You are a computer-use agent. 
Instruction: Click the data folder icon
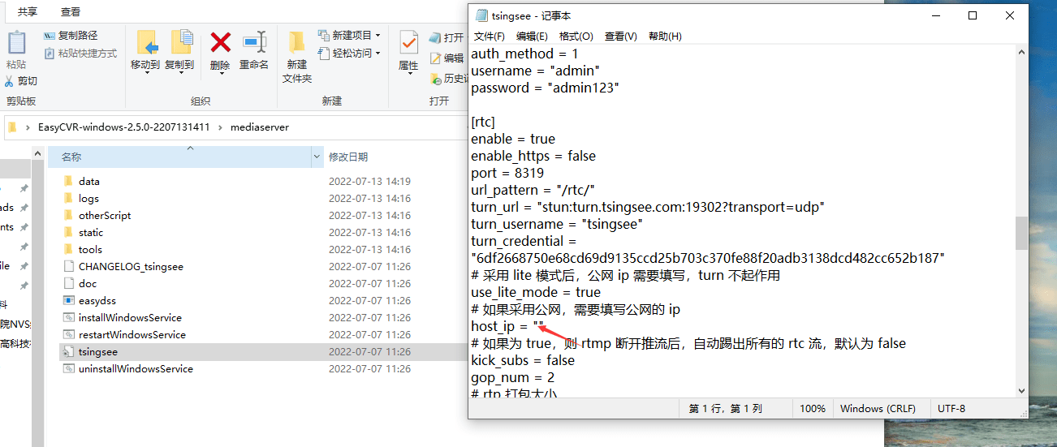tap(68, 182)
